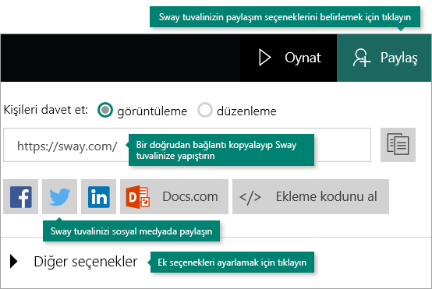432x289 pixels.
Task: Publish to Docs.com
Action: point(174,196)
